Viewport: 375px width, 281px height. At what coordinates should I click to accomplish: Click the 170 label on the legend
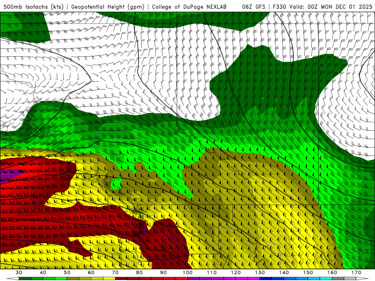356,273
